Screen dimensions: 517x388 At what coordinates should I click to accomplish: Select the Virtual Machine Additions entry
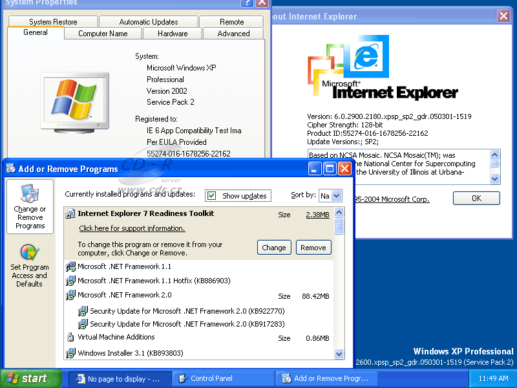[x=199, y=338]
